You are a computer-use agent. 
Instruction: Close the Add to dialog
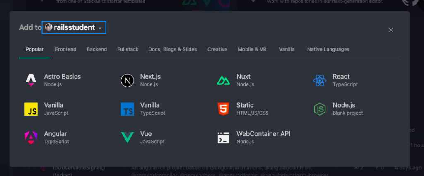390,30
